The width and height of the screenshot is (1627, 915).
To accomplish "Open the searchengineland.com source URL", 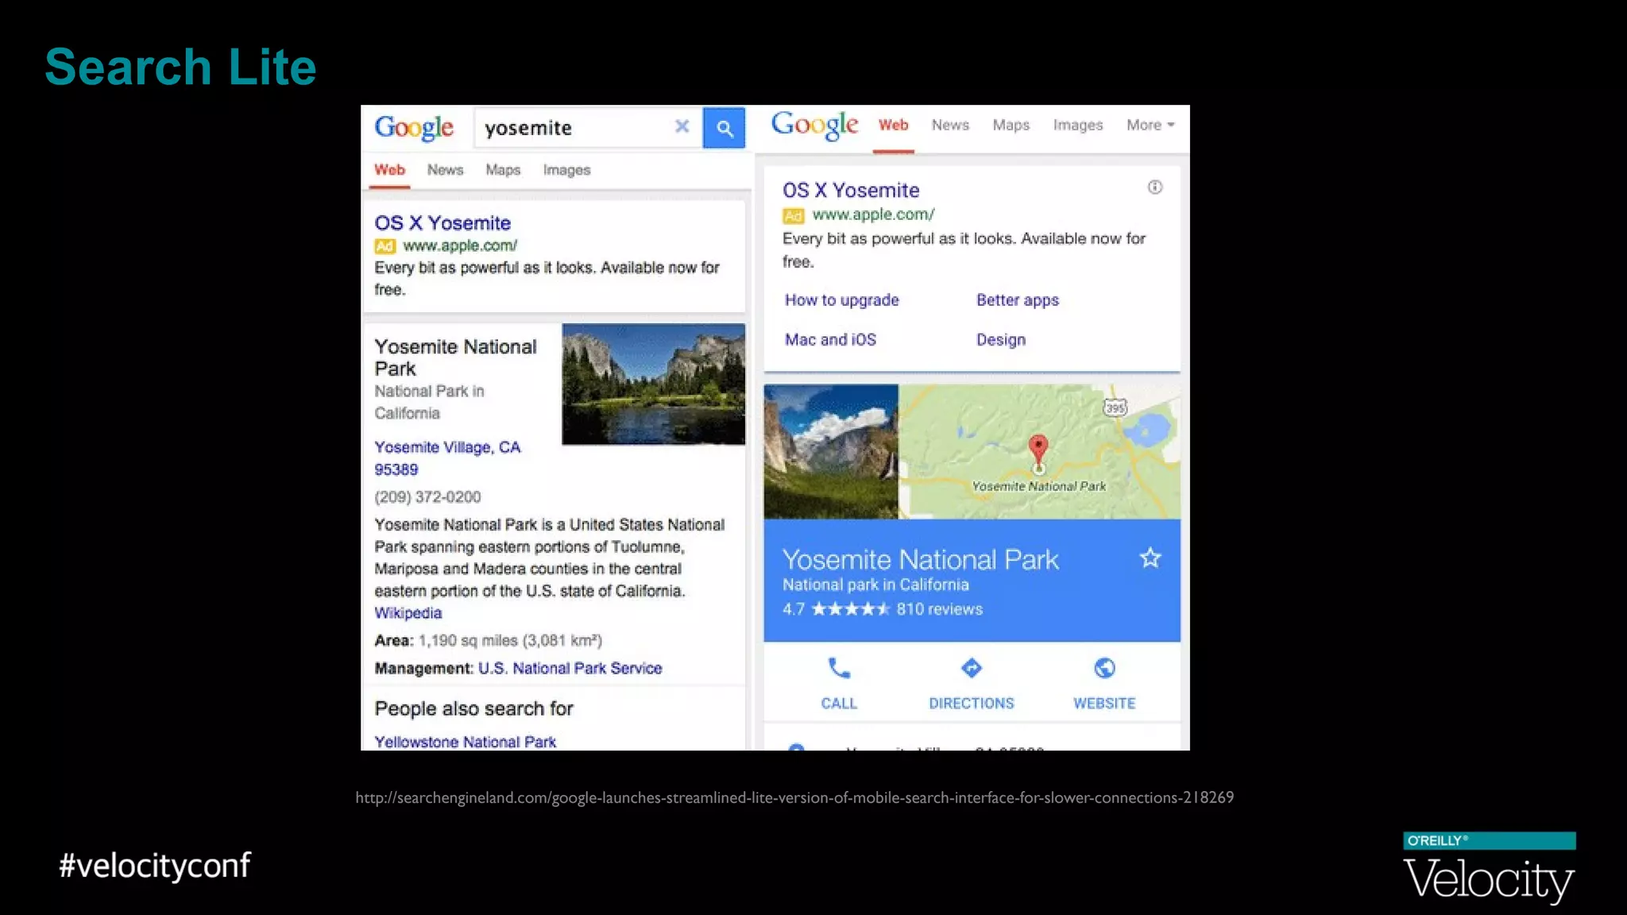I will (x=794, y=797).
